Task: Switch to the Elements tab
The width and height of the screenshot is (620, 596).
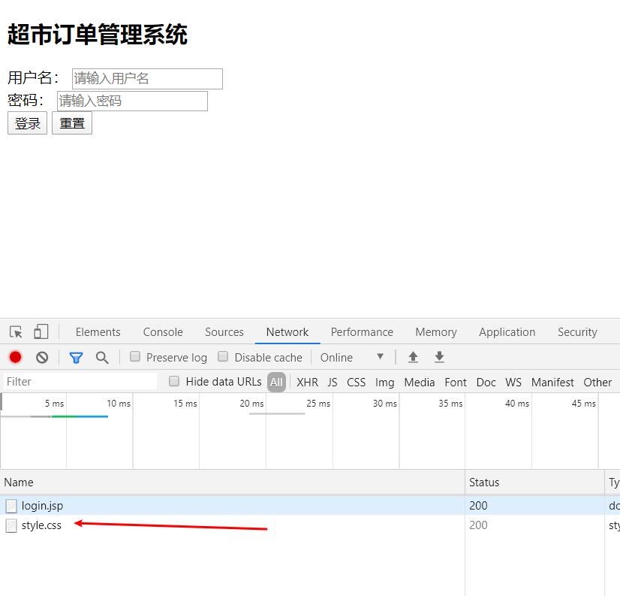Action: pos(98,332)
